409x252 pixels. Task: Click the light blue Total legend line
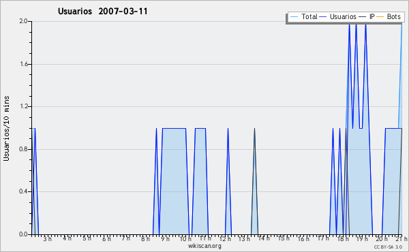pyautogui.click(x=294, y=17)
